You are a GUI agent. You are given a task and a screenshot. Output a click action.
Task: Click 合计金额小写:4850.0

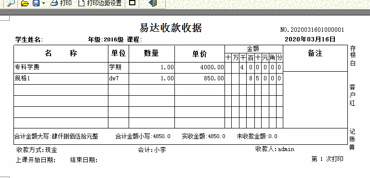[143, 136]
